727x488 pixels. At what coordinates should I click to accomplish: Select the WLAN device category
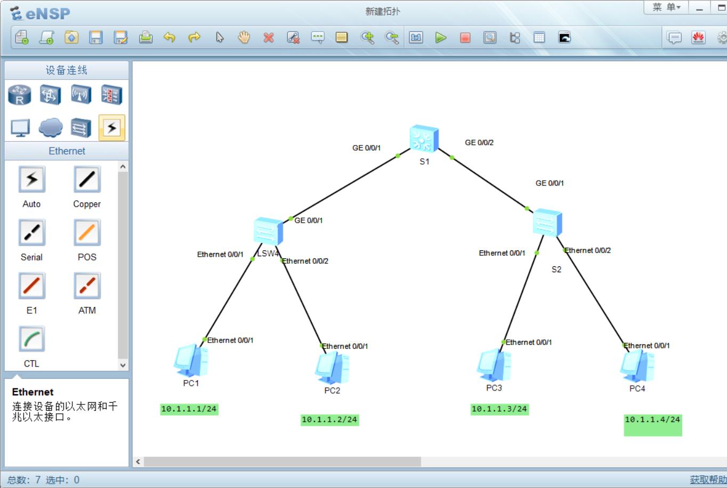tap(81, 95)
